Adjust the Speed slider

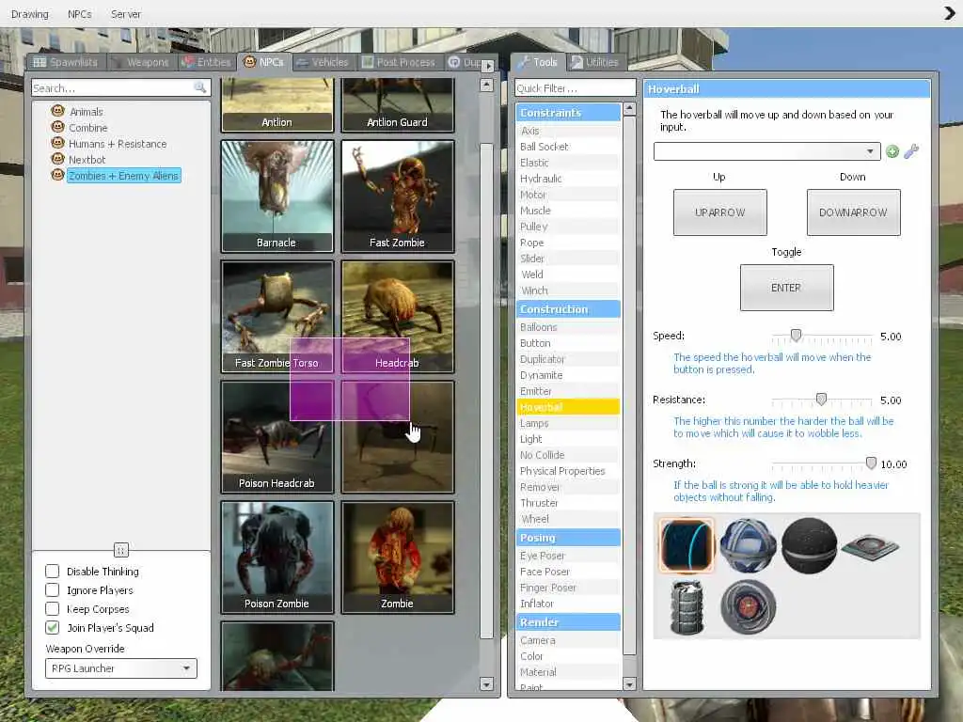pyautogui.click(x=796, y=336)
